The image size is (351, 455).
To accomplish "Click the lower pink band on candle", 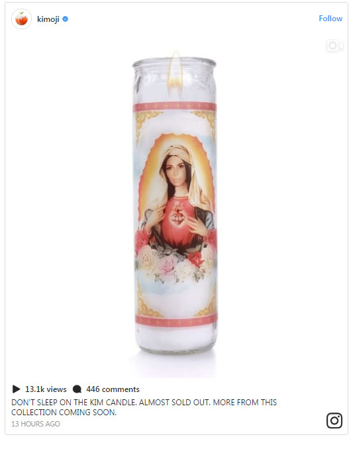I will tap(176, 321).
